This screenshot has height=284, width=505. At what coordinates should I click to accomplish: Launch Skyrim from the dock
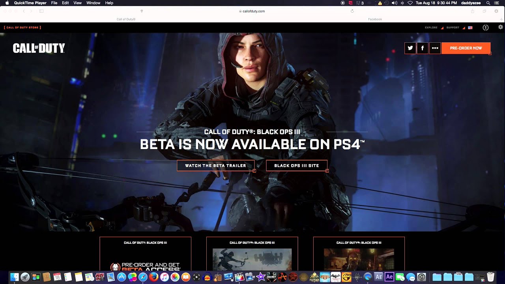357,277
